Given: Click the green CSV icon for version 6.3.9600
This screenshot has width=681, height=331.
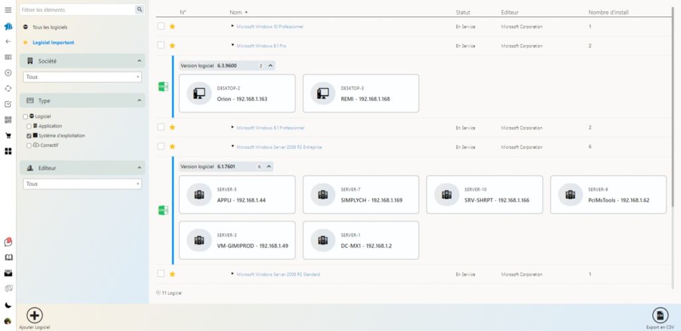Looking at the screenshot, I should (162, 86).
